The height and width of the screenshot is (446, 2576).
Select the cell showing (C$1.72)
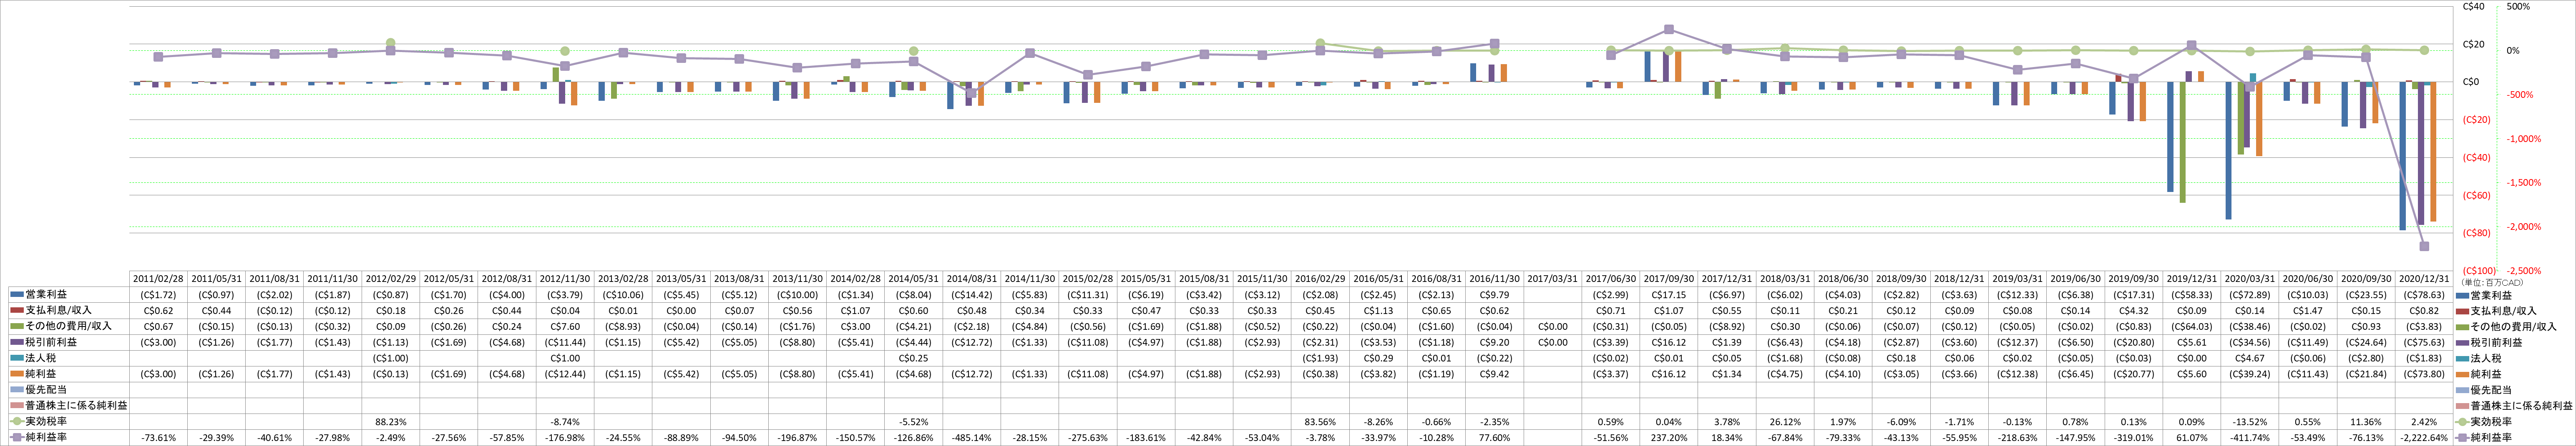tap(159, 294)
